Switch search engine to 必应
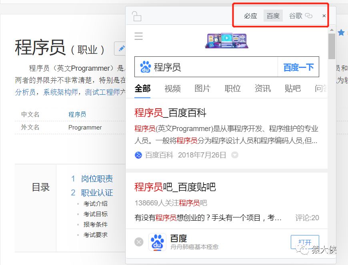This screenshot has height=265, width=348. pyautogui.click(x=250, y=16)
